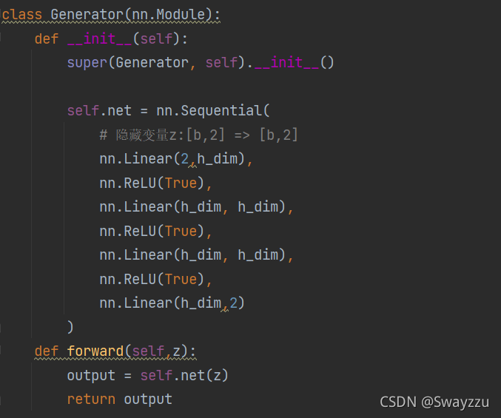The height and width of the screenshot is (418, 501).
Task: Collapse the Generator class fold marker
Action: pyautogui.click(x=2, y=15)
